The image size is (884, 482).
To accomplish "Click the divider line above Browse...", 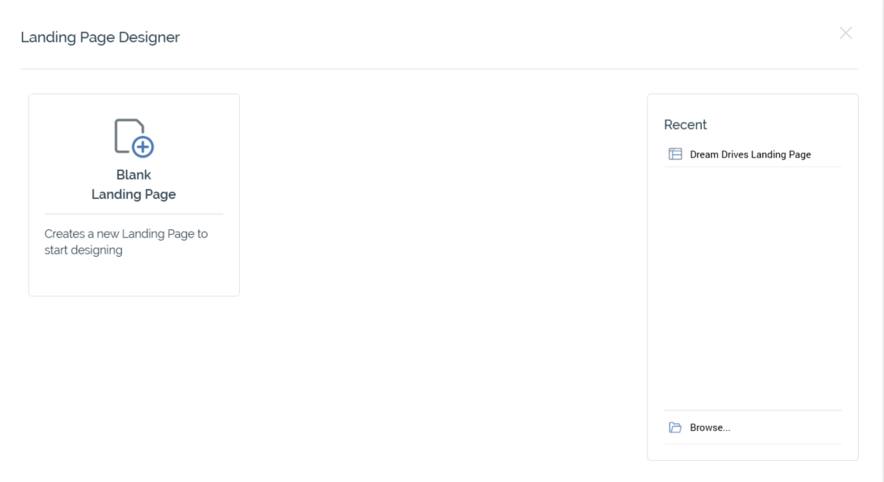I will point(752,410).
